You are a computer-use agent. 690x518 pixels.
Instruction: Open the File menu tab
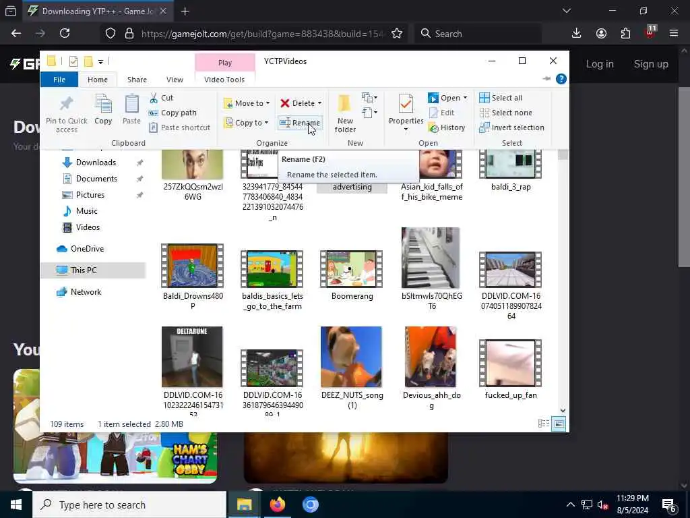coord(59,80)
